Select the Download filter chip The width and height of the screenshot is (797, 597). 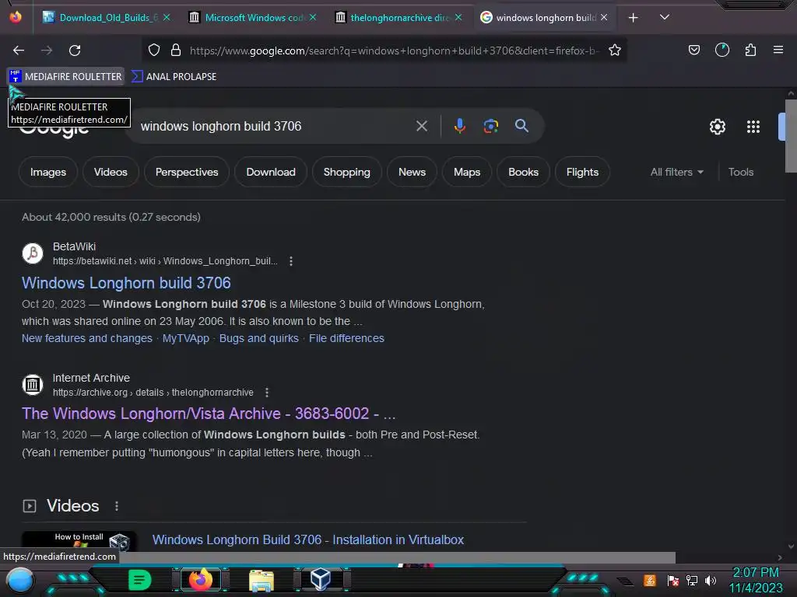coord(271,172)
